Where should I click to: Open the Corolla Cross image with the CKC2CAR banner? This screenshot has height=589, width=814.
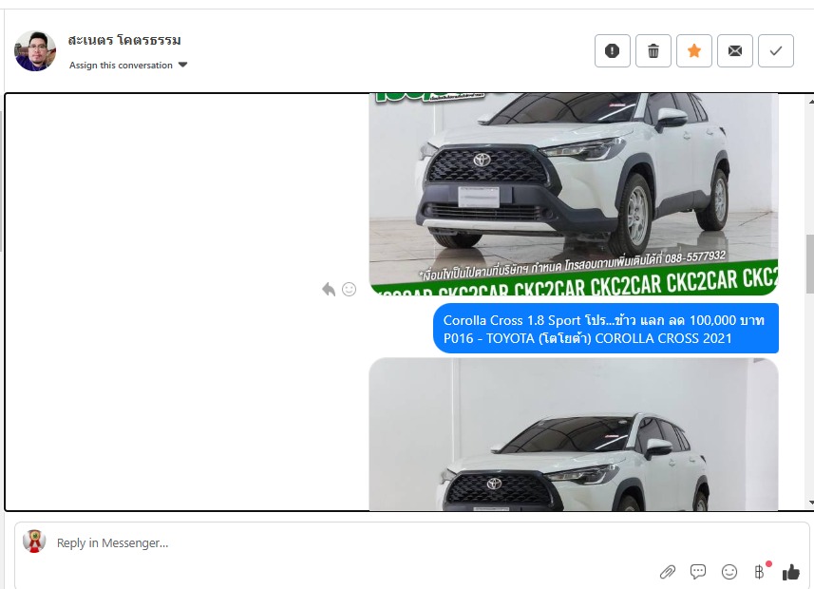tap(573, 194)
